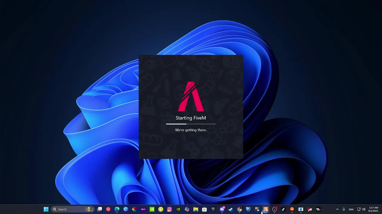Open the volume control in the tray
Image resolution: width=382 pixels, height=214 pixels.
pos(363,209)
